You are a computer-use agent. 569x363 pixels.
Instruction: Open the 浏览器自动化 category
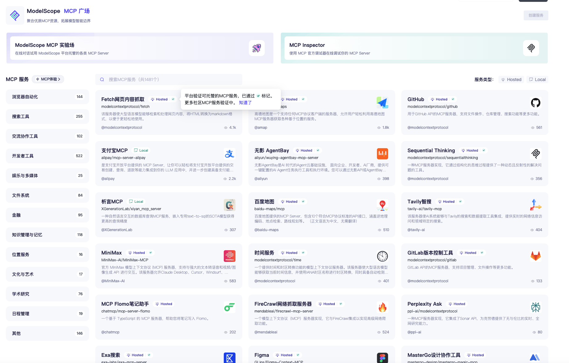pos(47,97)
